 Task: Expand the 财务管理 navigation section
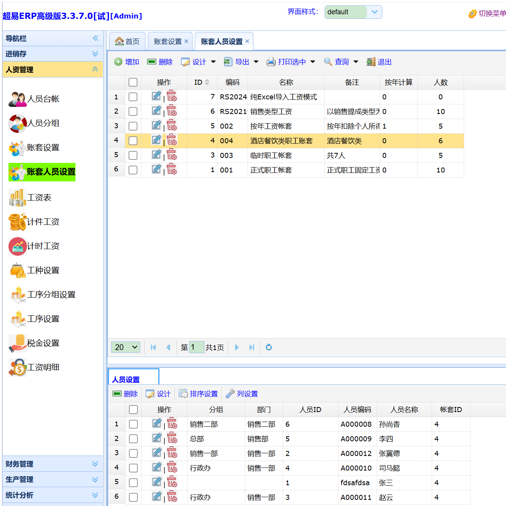(52, 464)
